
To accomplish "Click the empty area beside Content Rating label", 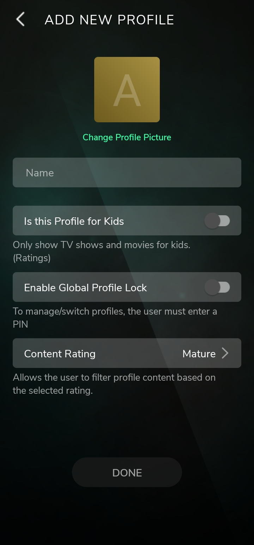I will tap(139, 353).
